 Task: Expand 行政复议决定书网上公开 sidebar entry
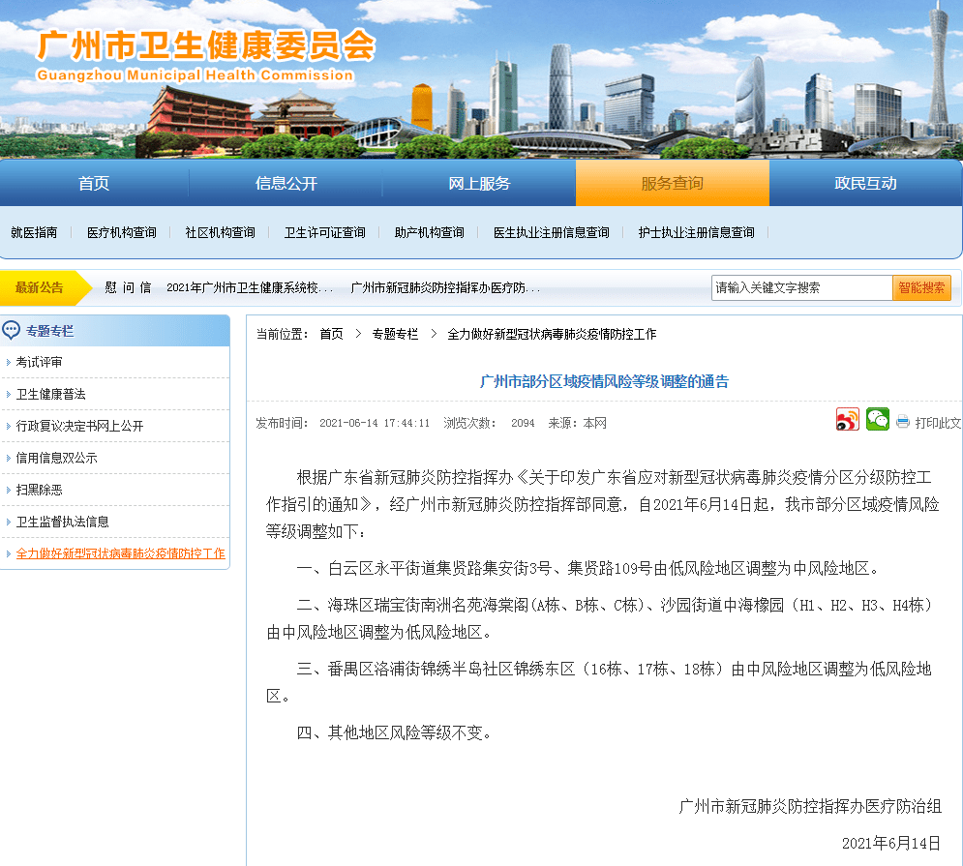[x=79, y=426]
